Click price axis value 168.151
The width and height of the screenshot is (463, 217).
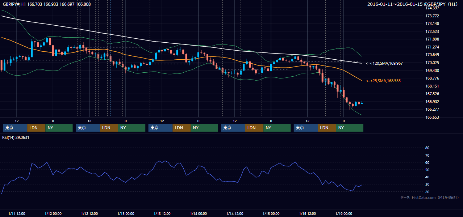pos(432,86)
